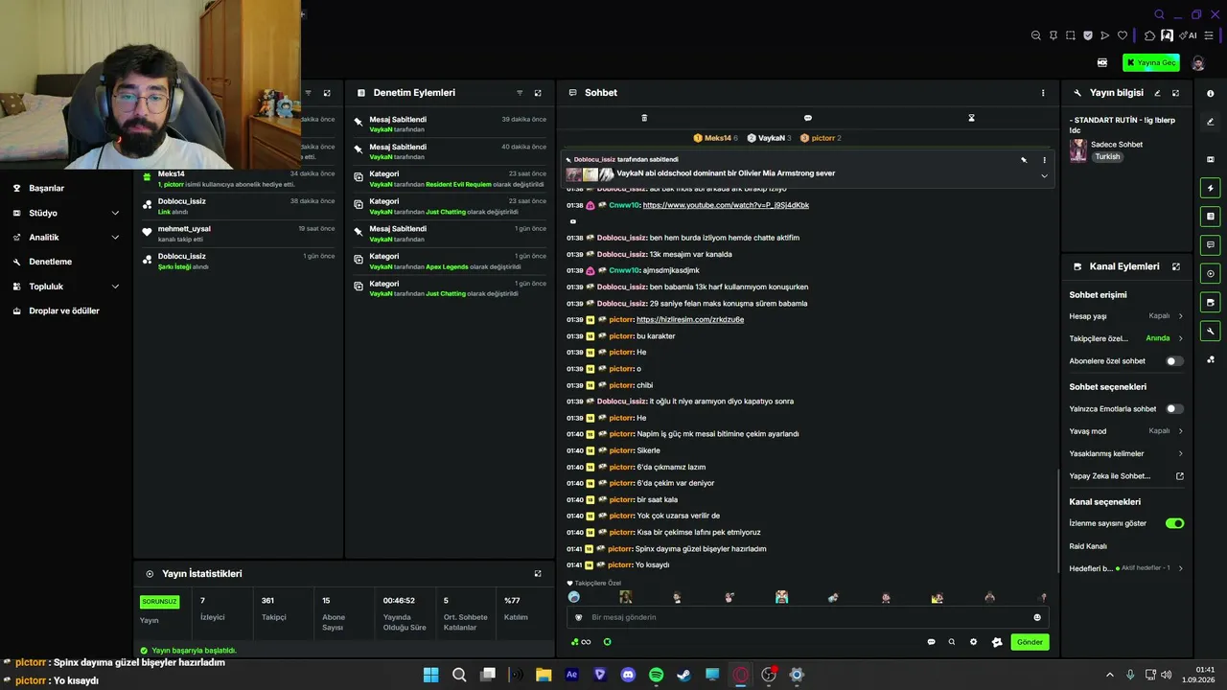Open Hesap yaşı setting

(x=1126, y=316)
